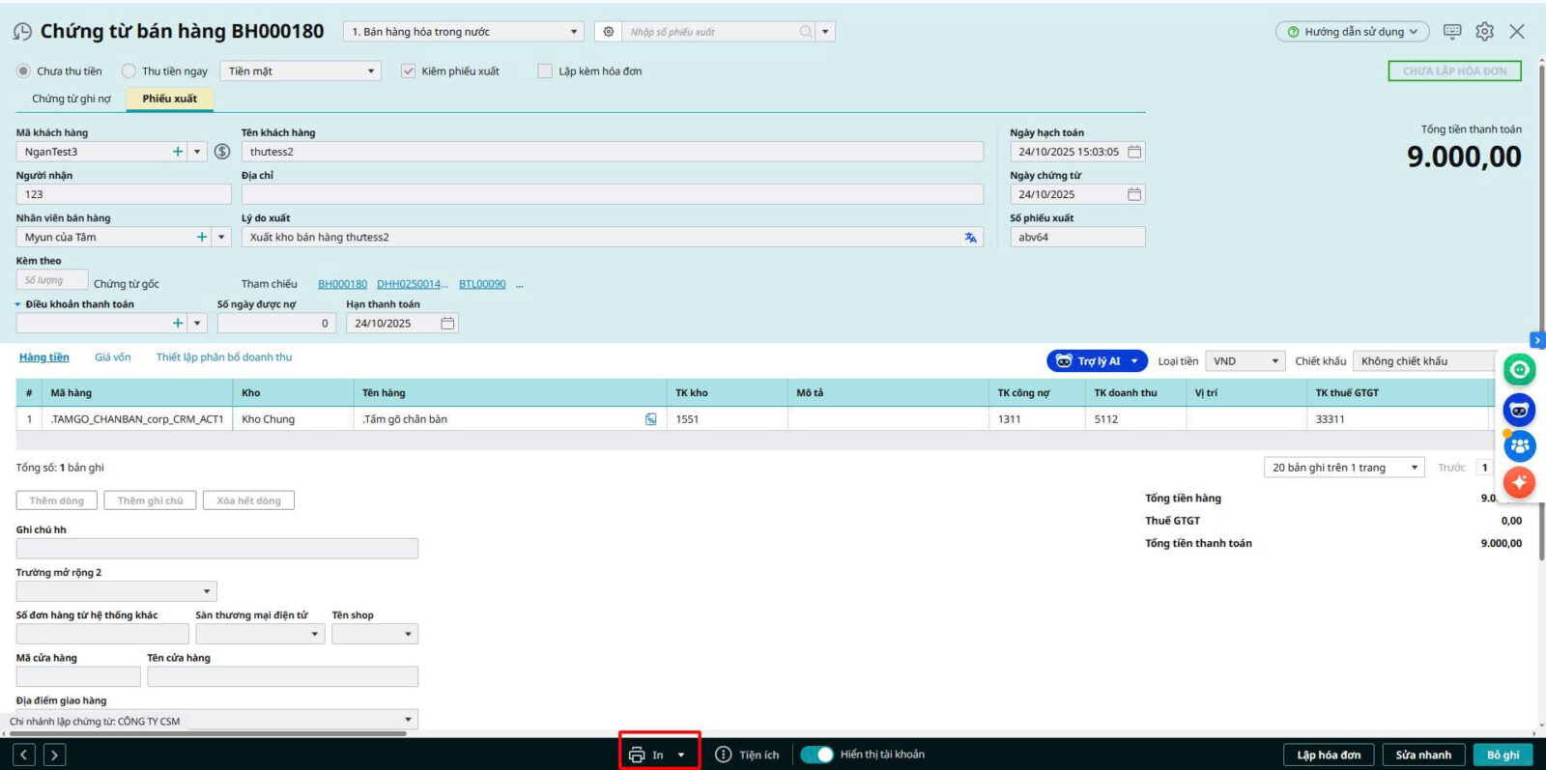Open settings gear in the header
The image size is (1546, 770).
pyautogui.click(x=1484, y=32)
